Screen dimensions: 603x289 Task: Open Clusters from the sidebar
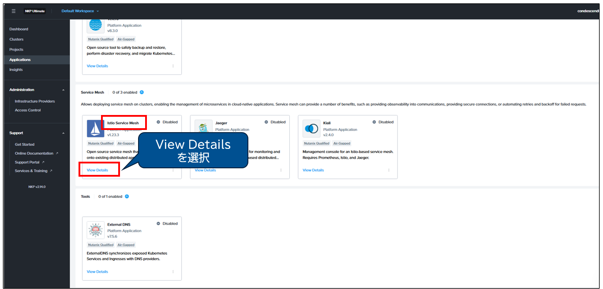16,39
